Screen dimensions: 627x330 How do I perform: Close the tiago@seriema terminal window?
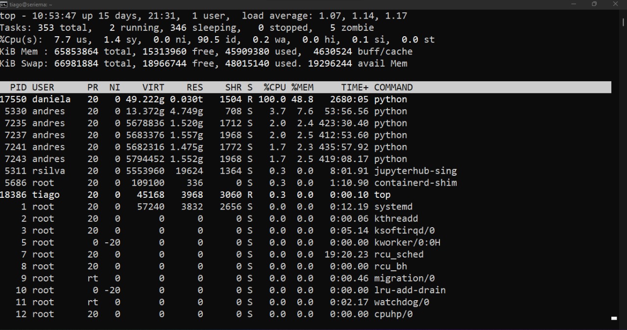click(x=616, y=4)
